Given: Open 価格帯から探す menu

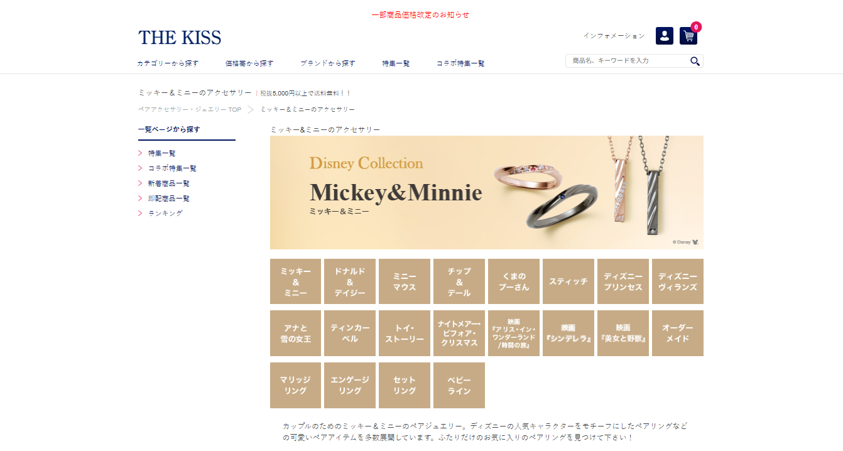Looking at the screenshot, I should coord(249,63).
